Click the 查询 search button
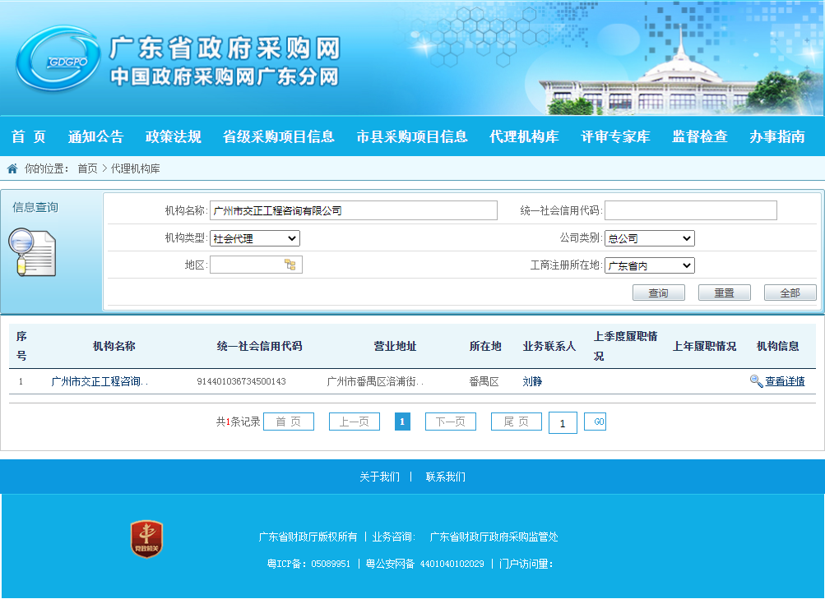Image resolution: width=825 pixels, height=599 pixels. pyautogui.click(x=659, y=293)
